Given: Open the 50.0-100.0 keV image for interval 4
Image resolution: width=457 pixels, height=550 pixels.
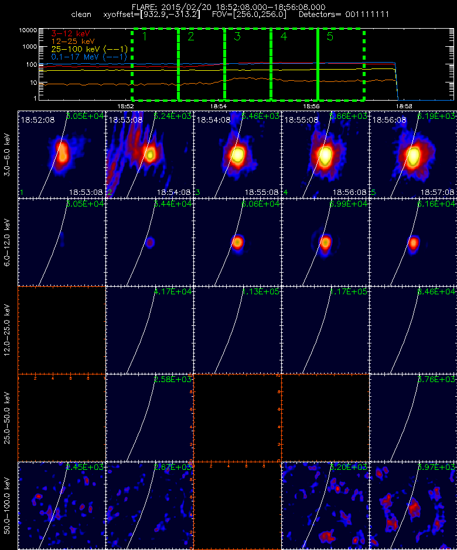Looking at the screenshot, I should [x=325, y=506].
